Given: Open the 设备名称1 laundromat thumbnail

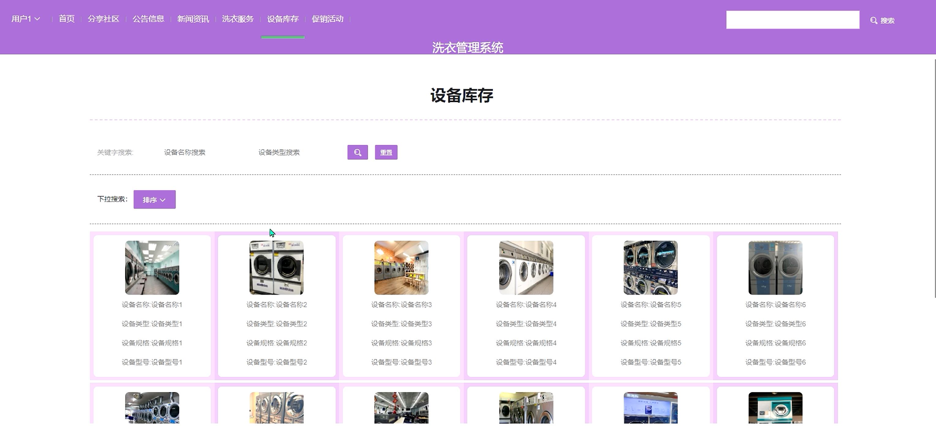Looking at the screenshot, I should tap(152, 267).
